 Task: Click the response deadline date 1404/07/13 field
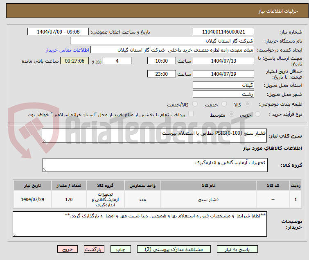pos(223,61)
